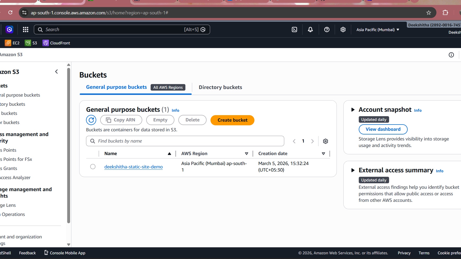Open the EC2 shortcut in favorites bar

[12, 43]
